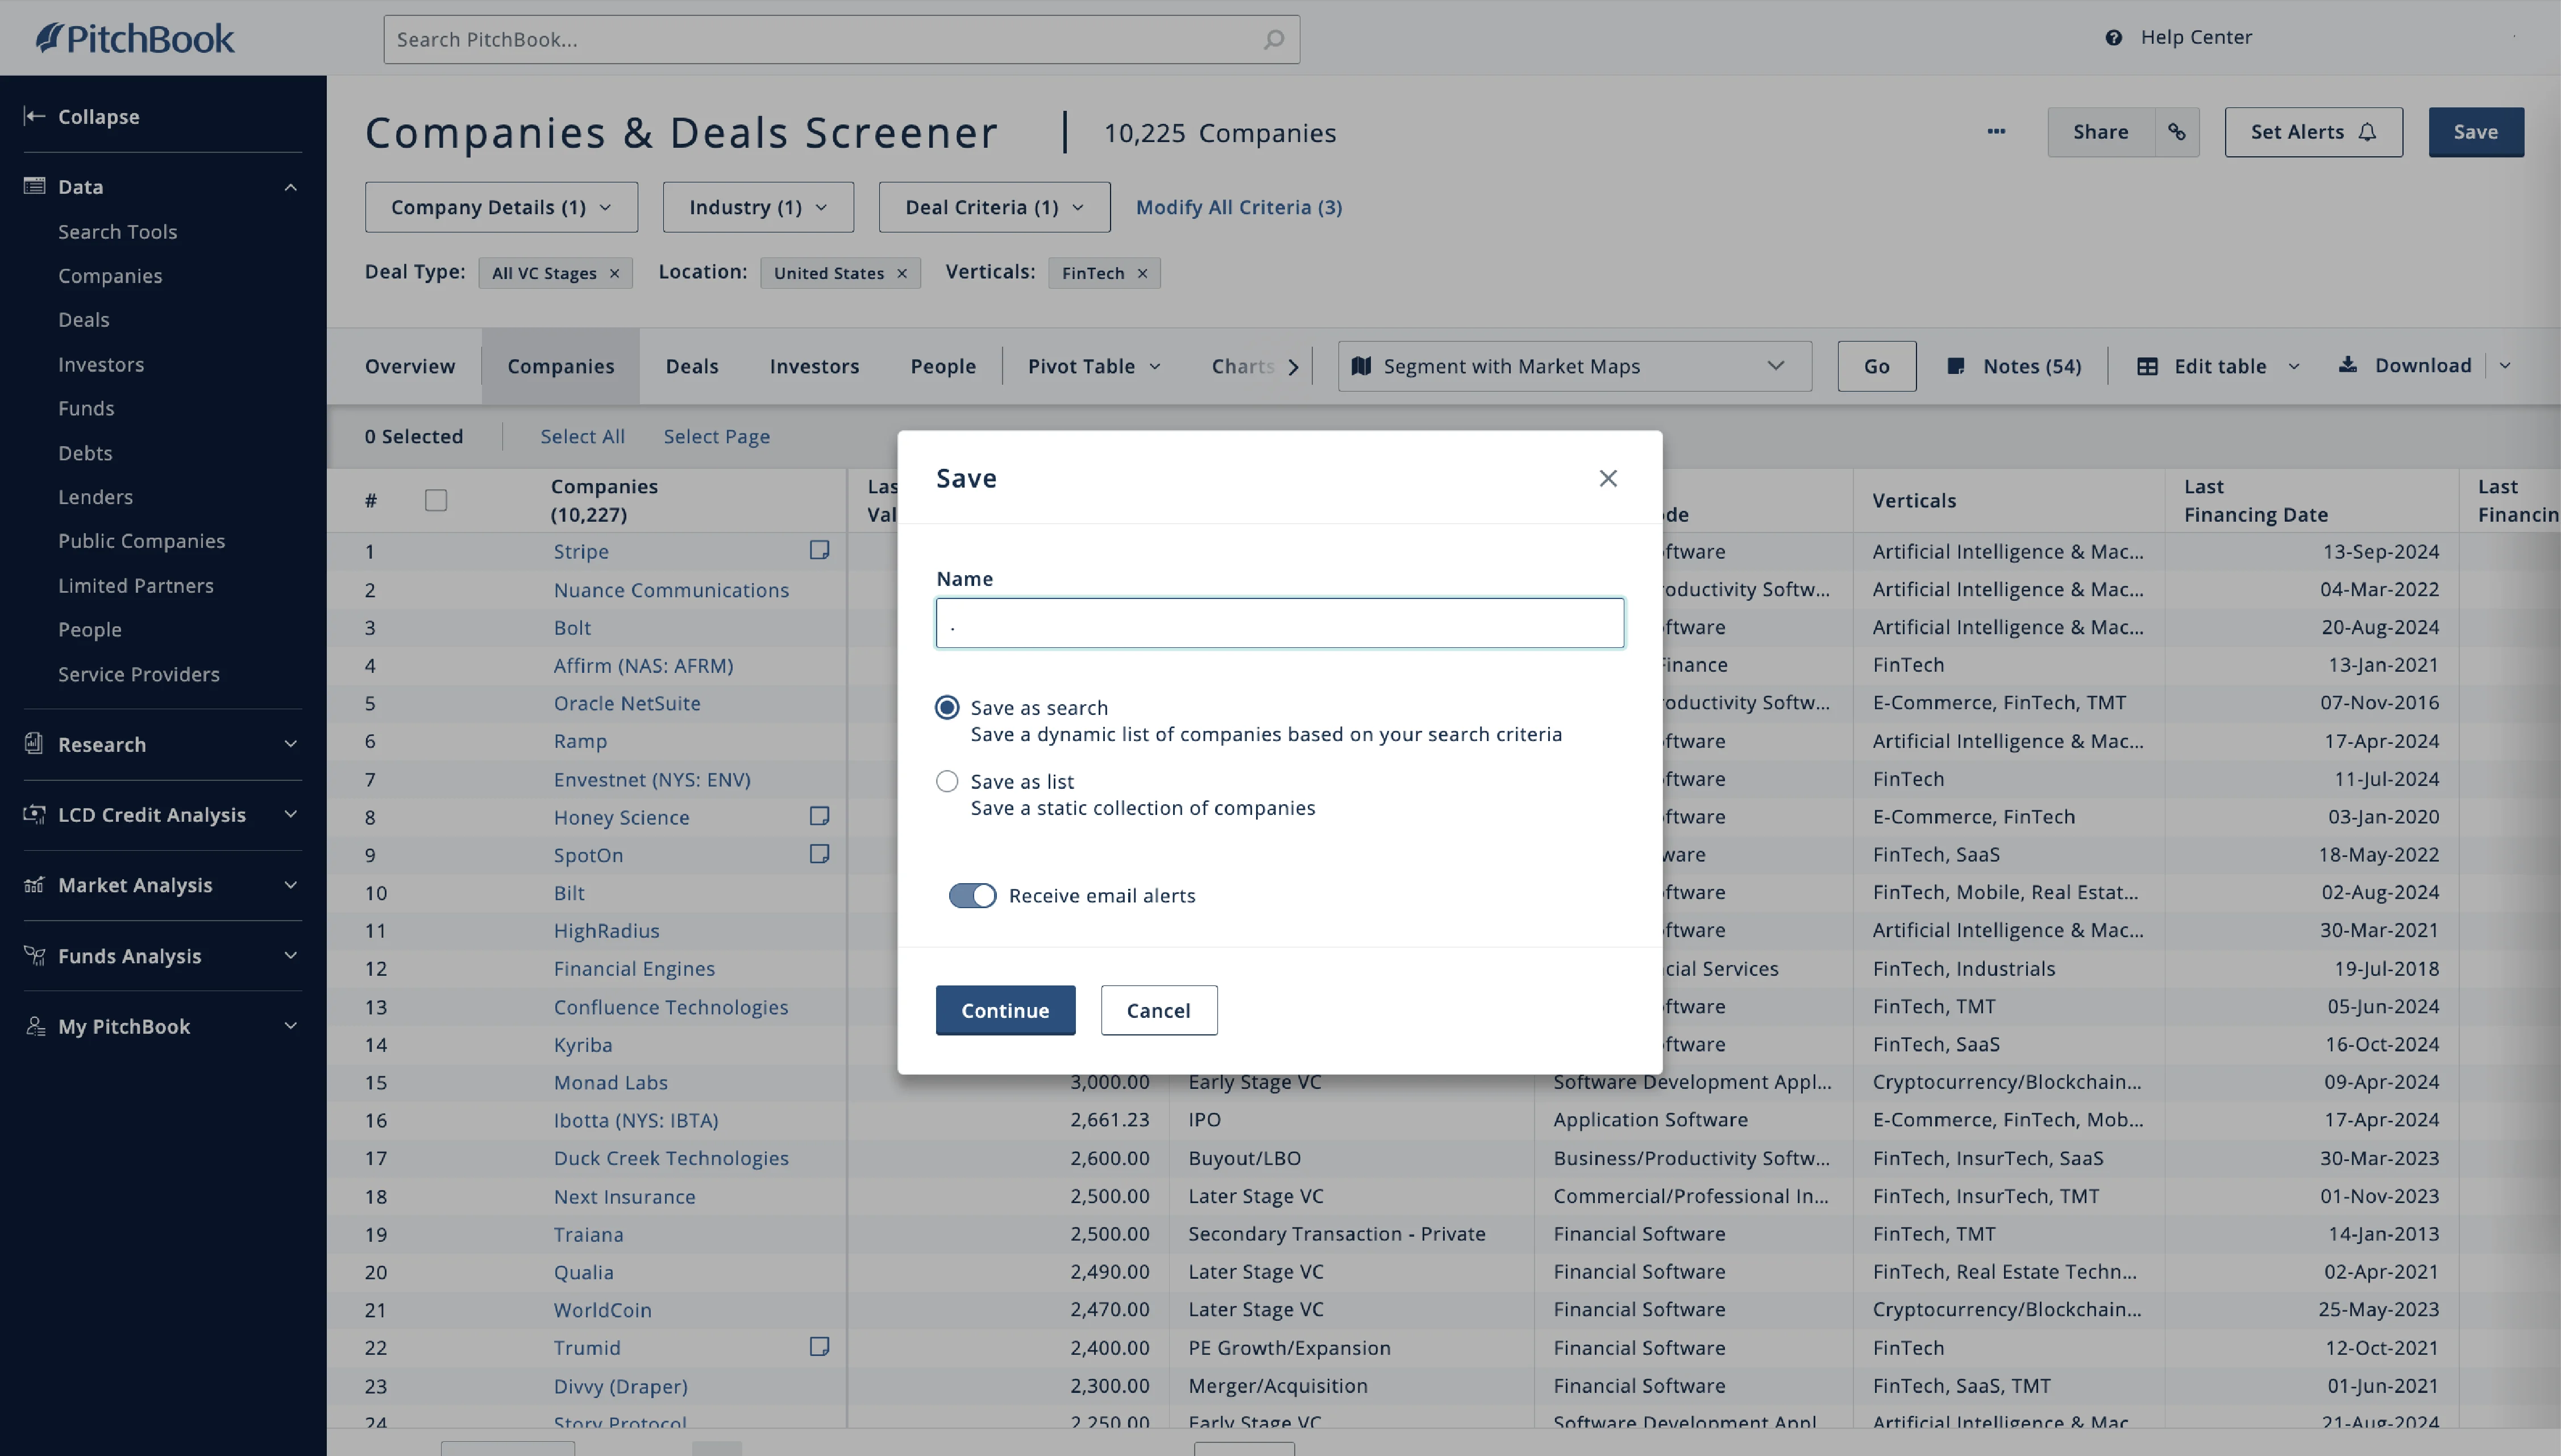Viewport: 2561px width, 1456px height.
Task: Switch to the People tab
Action: (x=943, y=366)
